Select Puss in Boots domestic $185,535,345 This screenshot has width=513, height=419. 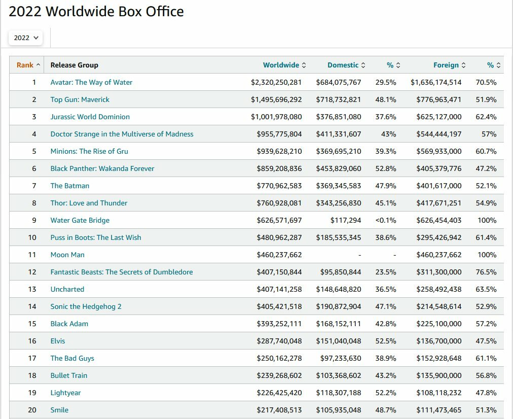[338, 237]
